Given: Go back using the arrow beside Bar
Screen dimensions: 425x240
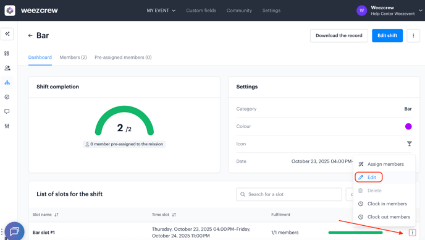Looking at the screenshot, I should (x=30, y=35).
